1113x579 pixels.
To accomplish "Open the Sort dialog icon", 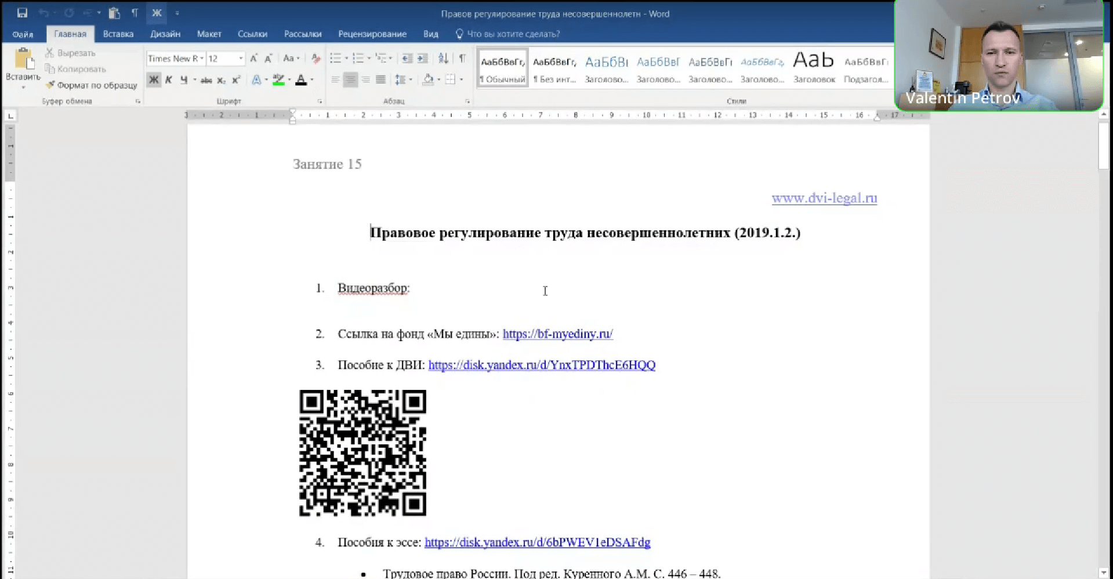I will coord(443,58).
